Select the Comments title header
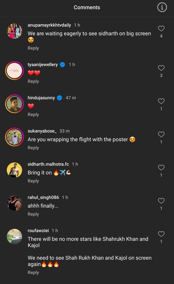174x284 pixels. pos(87,7)
